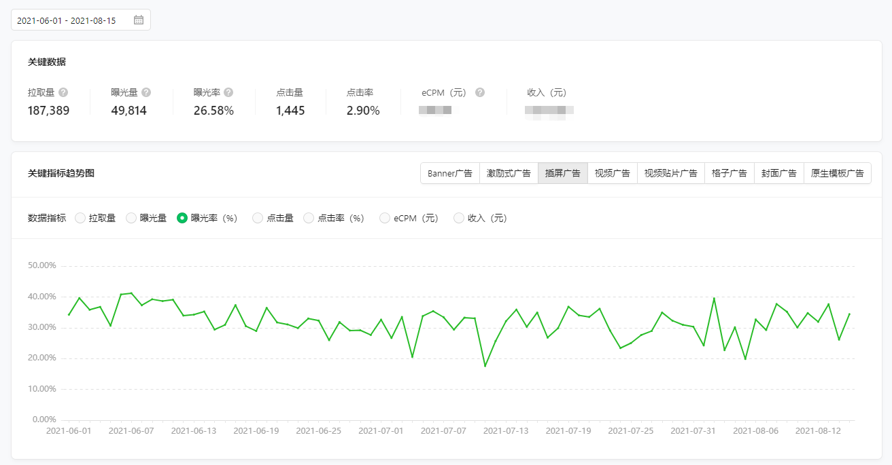Click the help icon next to 曝光量

(146, 92)
